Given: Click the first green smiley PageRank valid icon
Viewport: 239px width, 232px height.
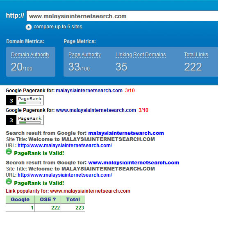Looking at the screenshot, I should (9, 152).
